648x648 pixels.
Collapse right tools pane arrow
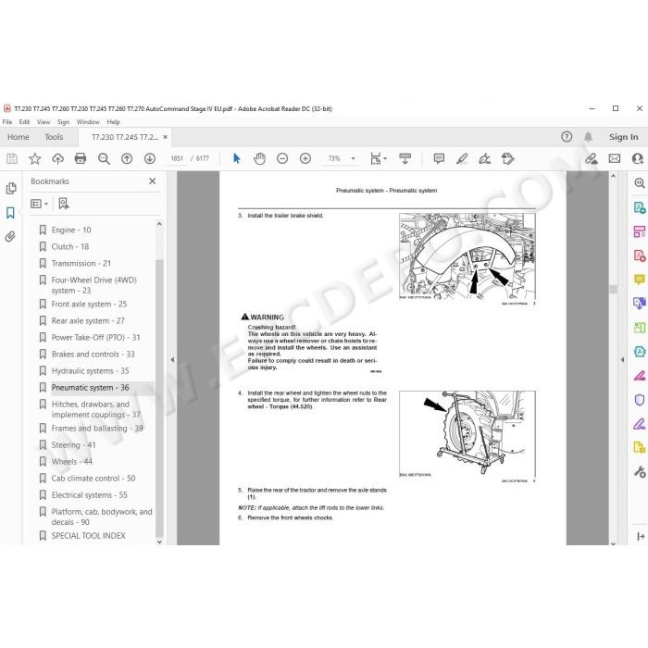[x=622, y=359]
